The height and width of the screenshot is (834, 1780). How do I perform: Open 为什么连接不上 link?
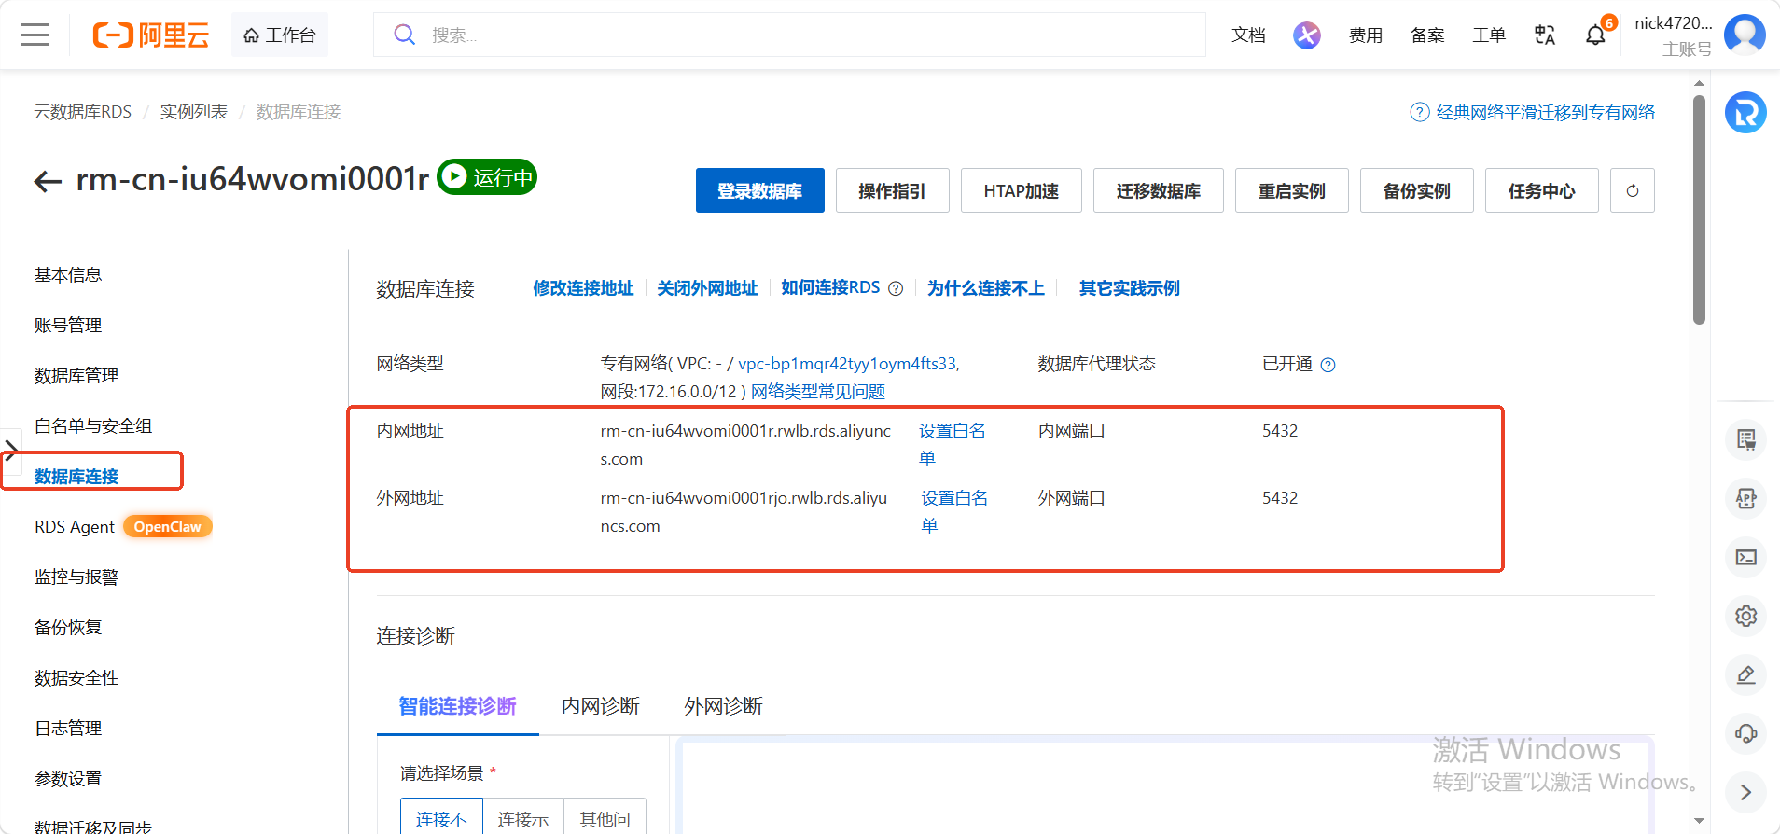click(x=985, y=288)
